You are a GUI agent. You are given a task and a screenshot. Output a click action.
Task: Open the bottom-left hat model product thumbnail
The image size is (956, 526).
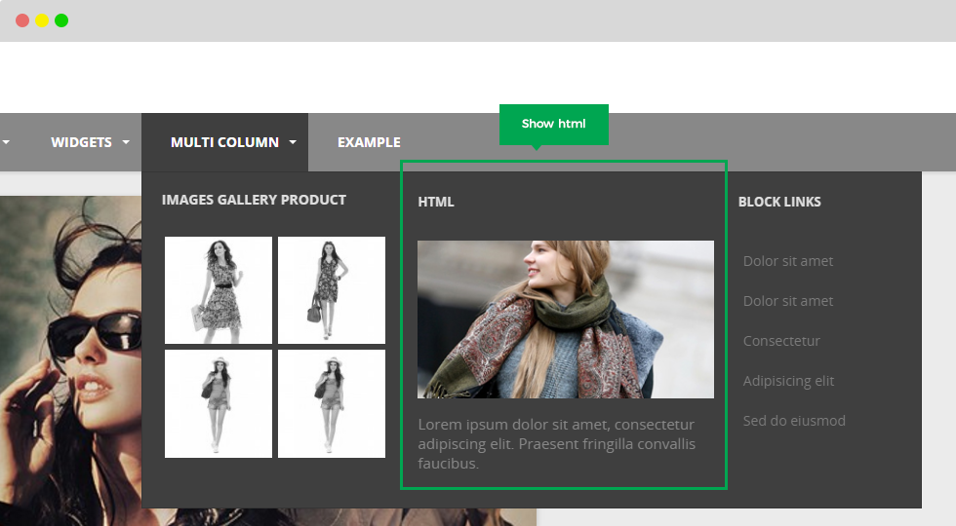pyautogui.click(x=219, y=403)
